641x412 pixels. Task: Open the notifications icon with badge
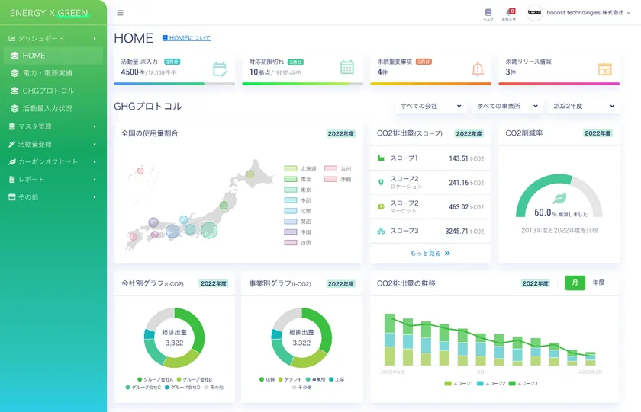(x=508, y=13)
